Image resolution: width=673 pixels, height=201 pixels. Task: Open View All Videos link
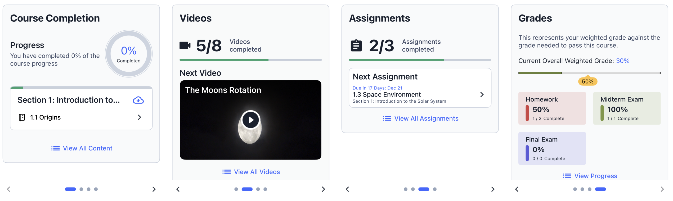tap(251, 172)
